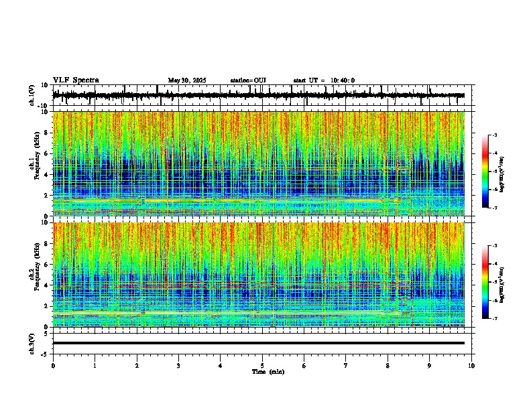Click the time axis tick label "7"
Image resolution: width=531 pixels, height=410 pixels.
pyautogui.click(x=346, y=366)
